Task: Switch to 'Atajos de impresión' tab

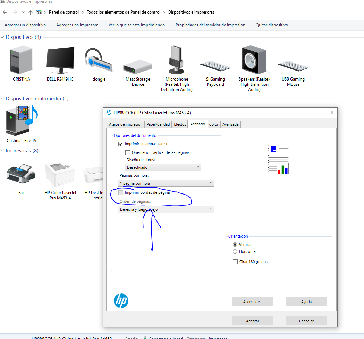Action: [126, 124]
